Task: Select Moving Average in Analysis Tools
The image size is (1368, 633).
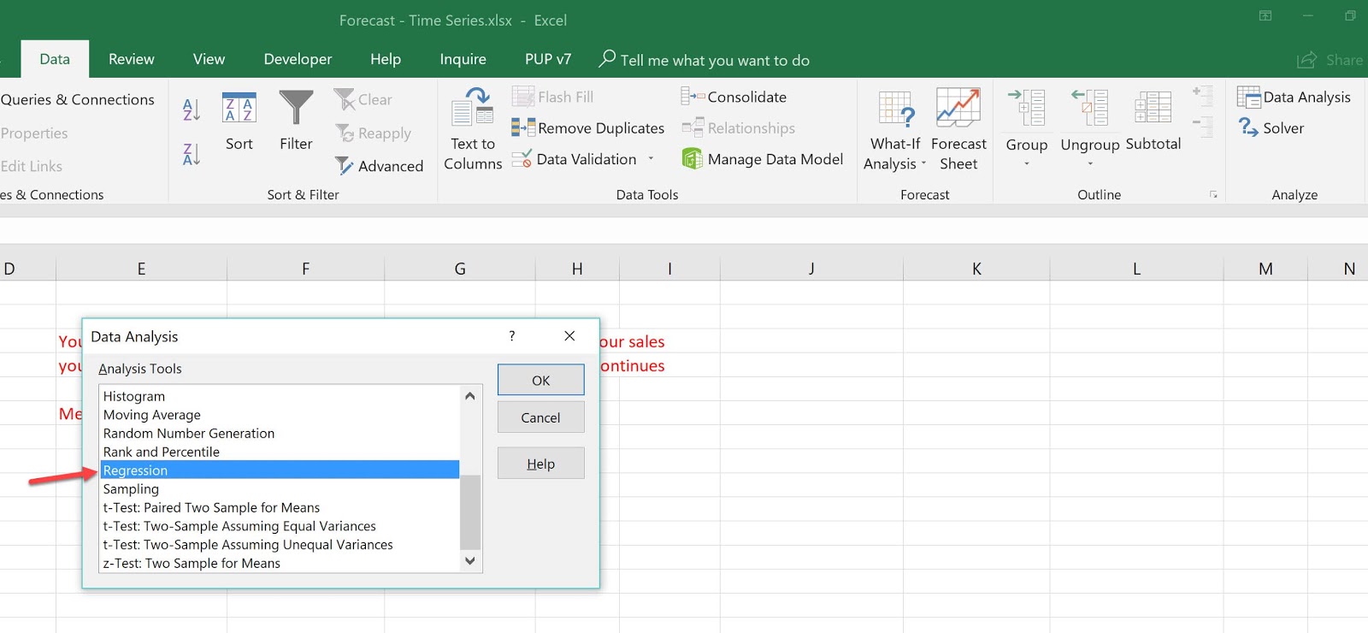Action: tap(152, 415)
